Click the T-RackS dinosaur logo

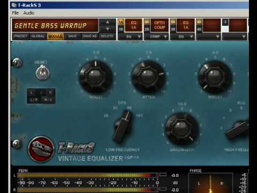(x=41, y=149)
